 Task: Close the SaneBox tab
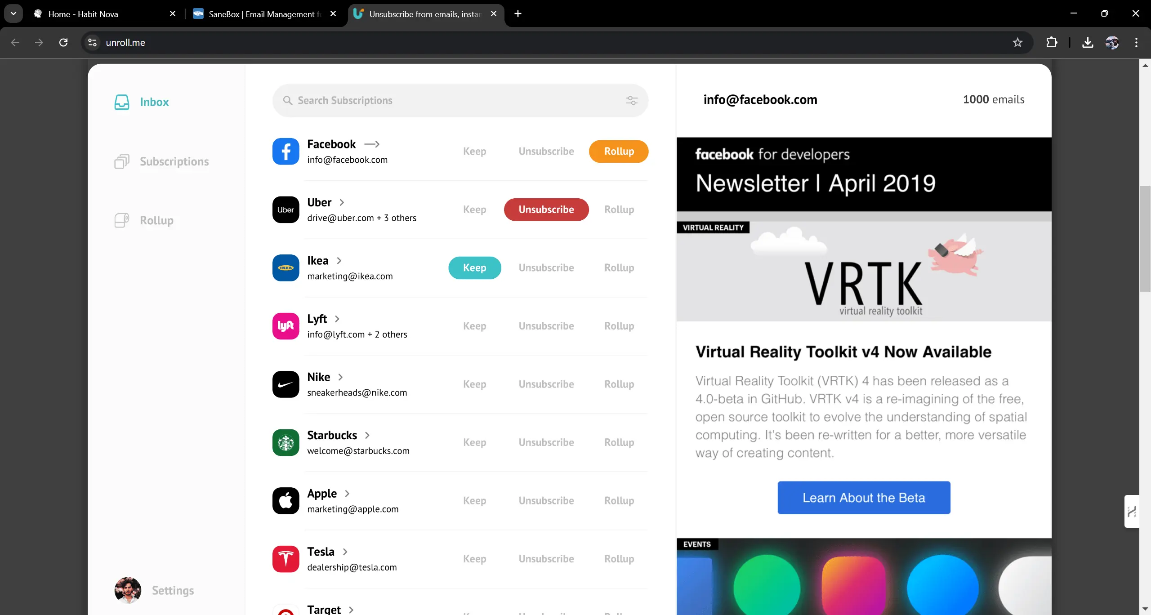pyautogui.click(x=333, y=14)
